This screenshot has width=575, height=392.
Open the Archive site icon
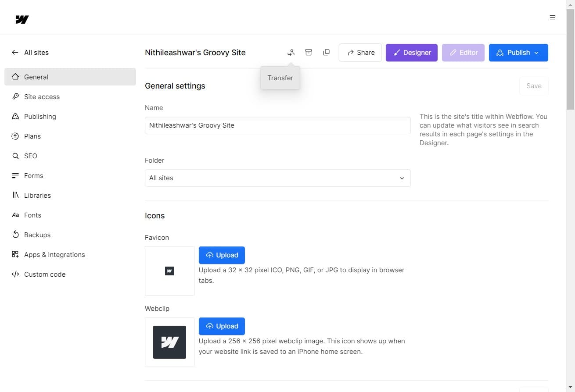[309, 52]
